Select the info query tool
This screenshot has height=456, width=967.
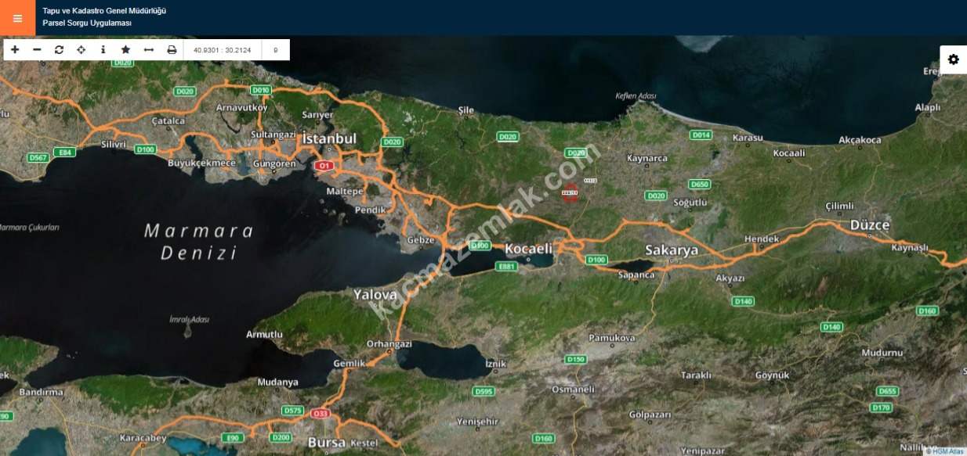click(103, 49)
